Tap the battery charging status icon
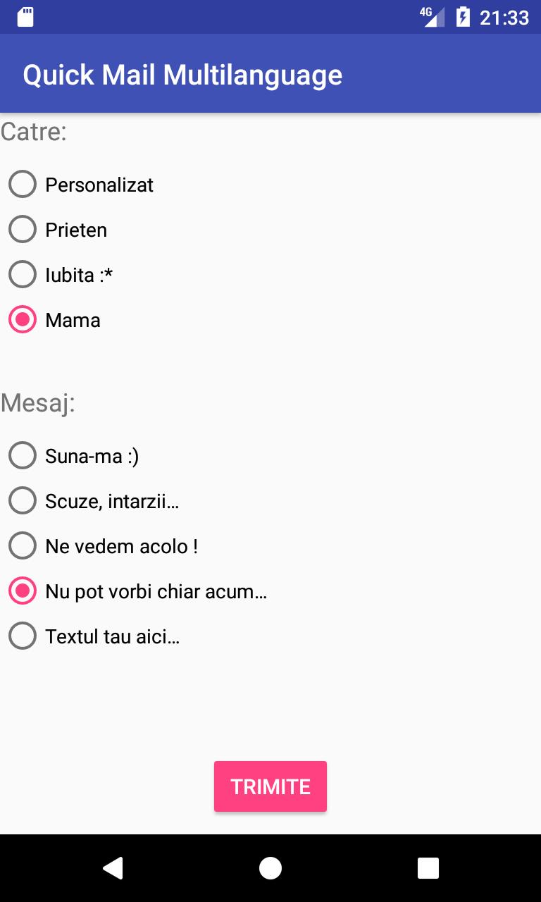 click(463, 17)
